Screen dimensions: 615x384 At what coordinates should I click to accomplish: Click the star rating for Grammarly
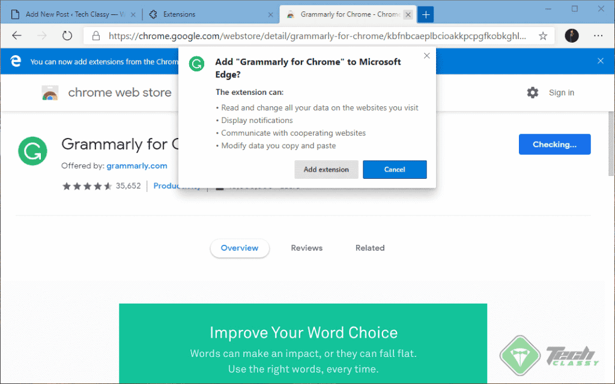(x=87, y=186)
